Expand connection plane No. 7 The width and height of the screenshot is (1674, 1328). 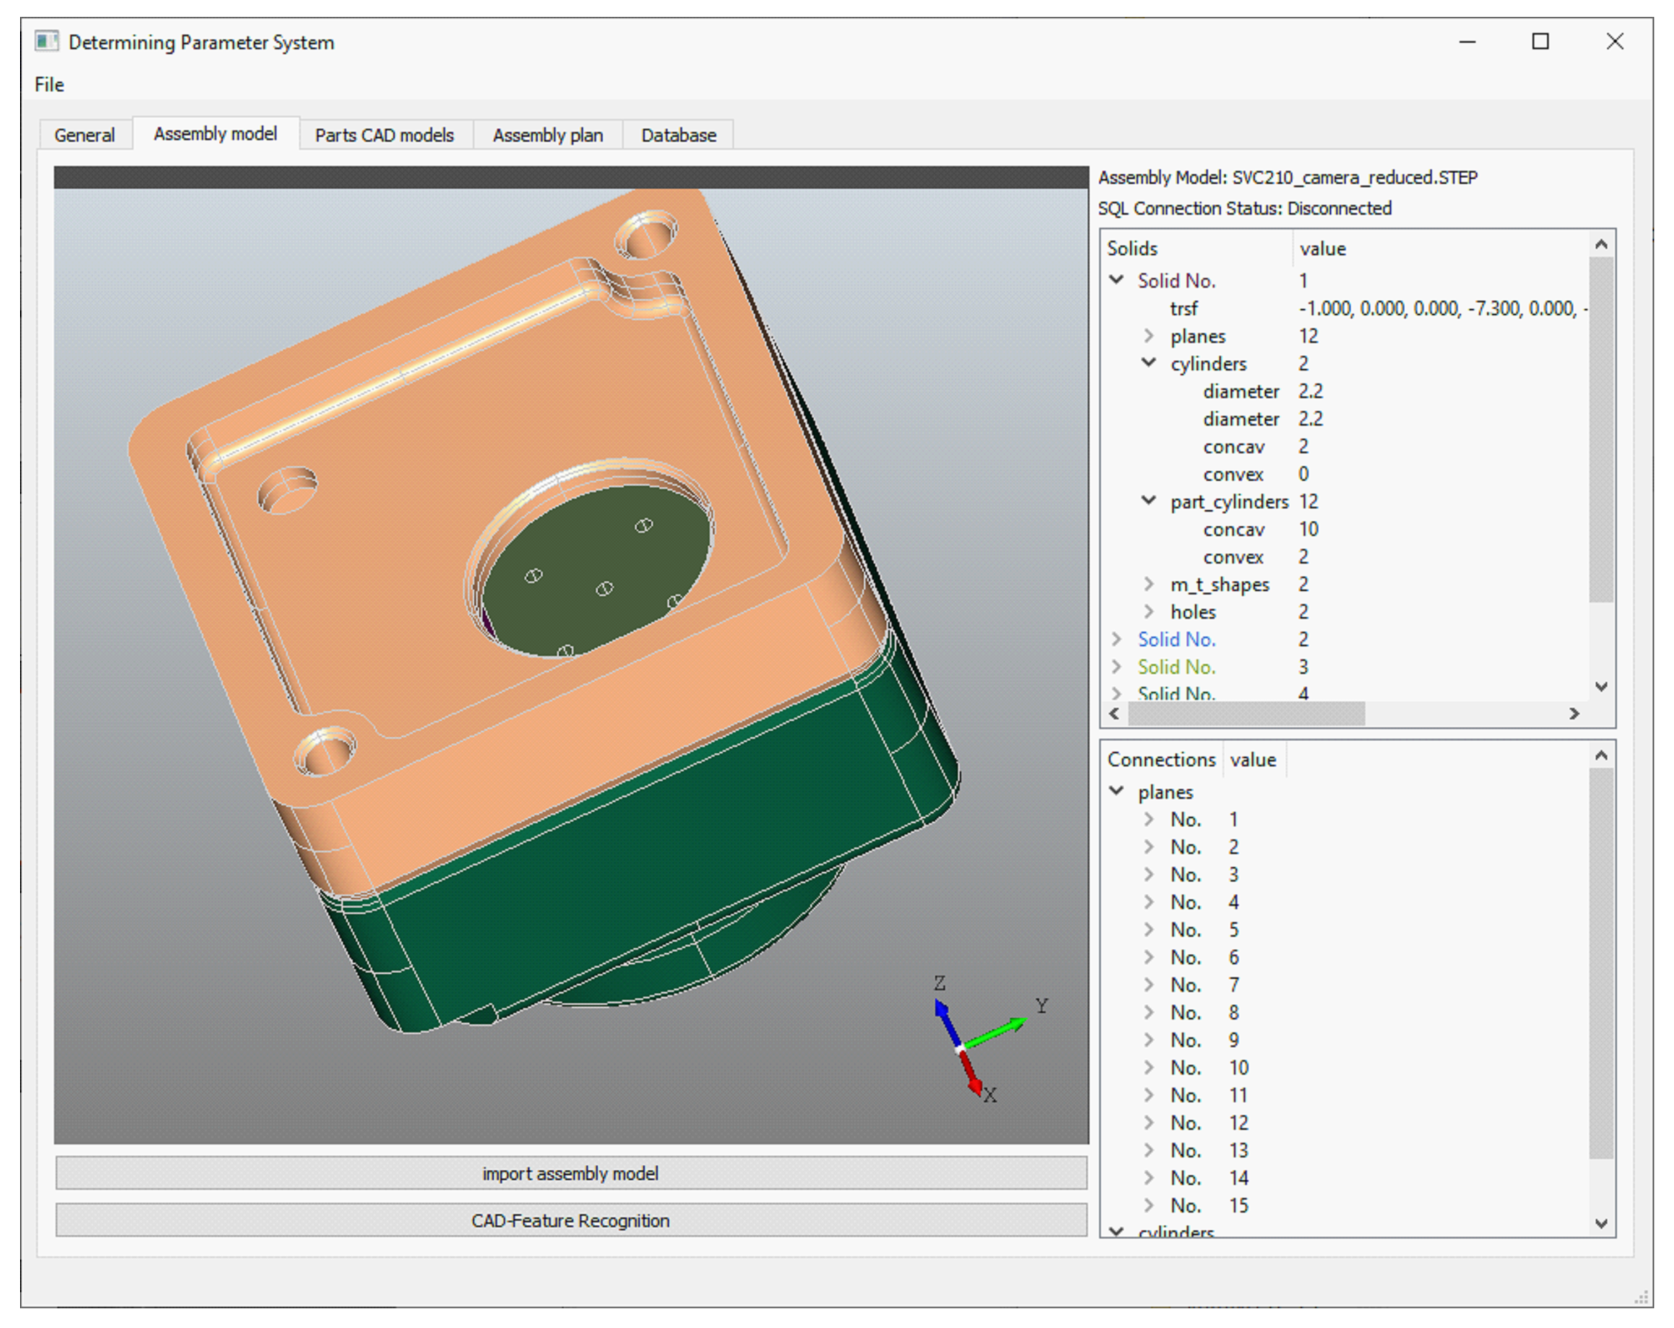coord(1149,984)
